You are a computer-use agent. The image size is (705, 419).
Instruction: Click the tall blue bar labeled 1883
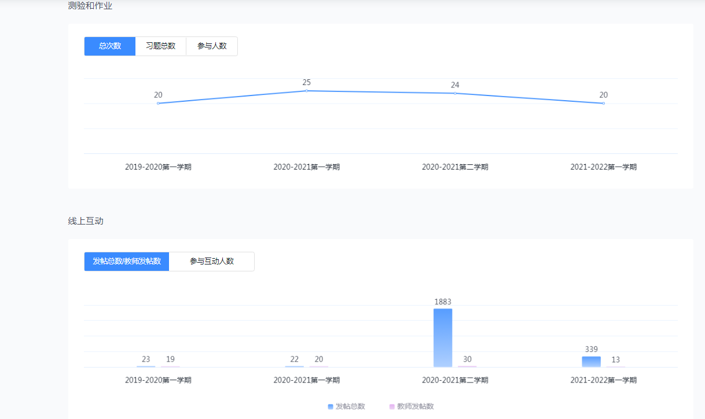click(443, 338)
